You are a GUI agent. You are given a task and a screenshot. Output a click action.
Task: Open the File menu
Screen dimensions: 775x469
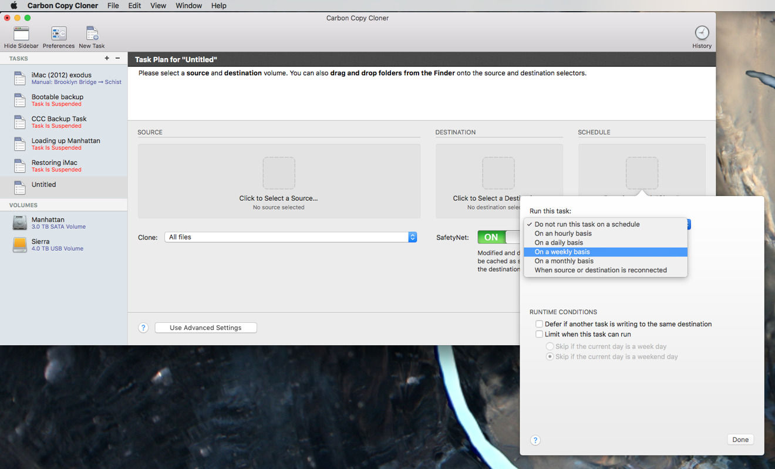click(x=113, y=5)
